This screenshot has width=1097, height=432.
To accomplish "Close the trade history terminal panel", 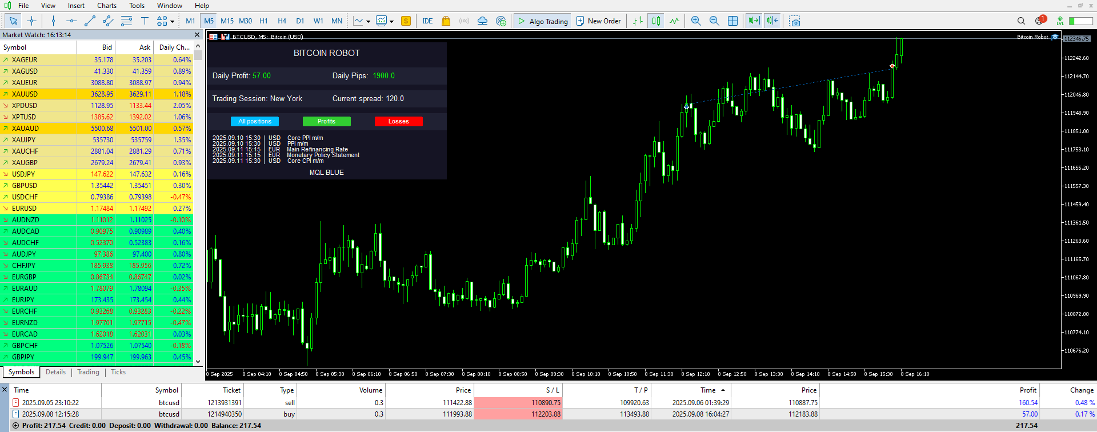I will [5, 390].
